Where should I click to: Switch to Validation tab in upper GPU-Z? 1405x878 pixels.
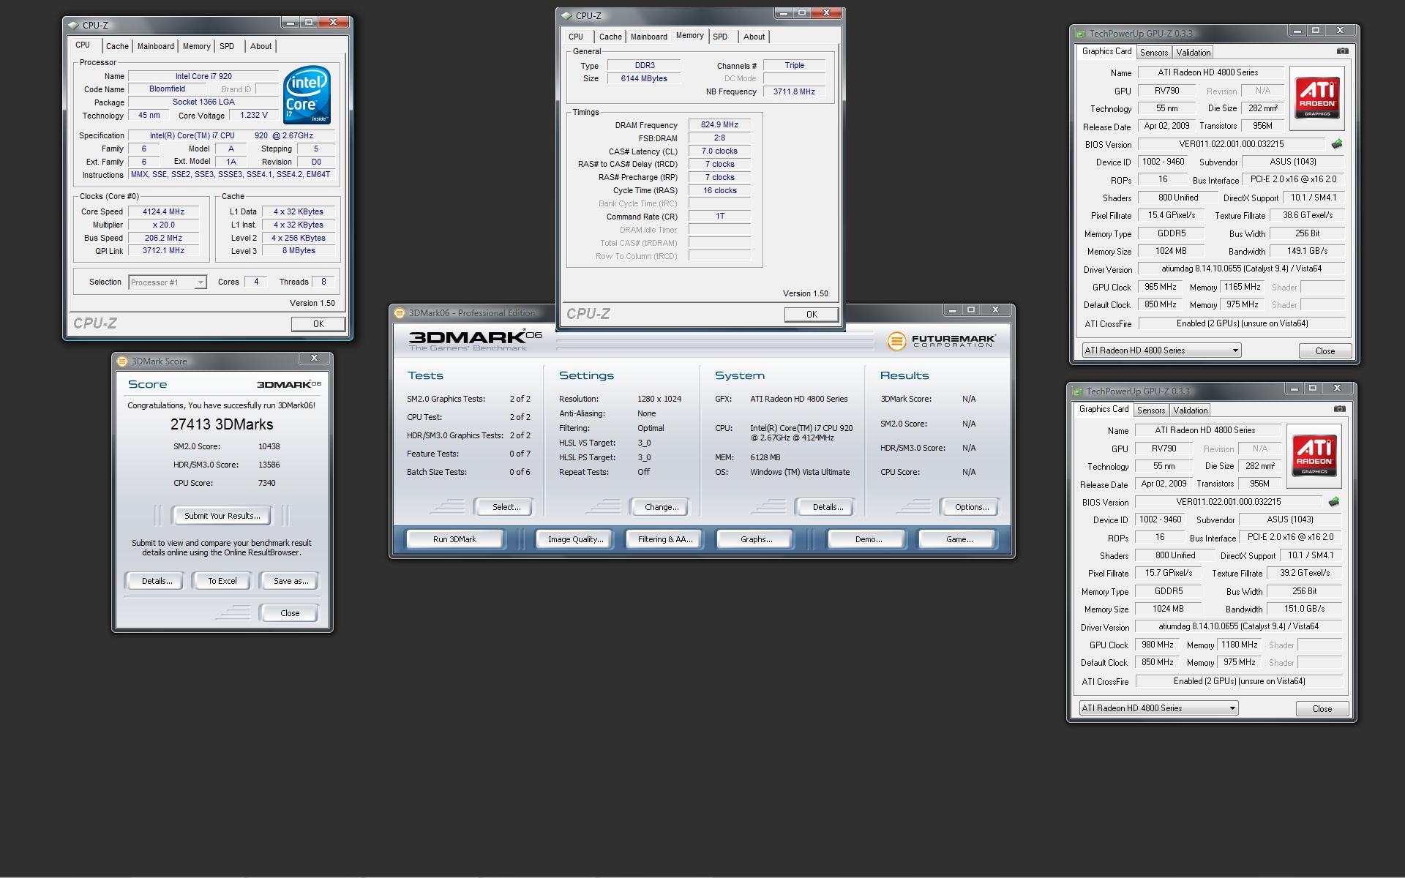(x=1194, y=53)
